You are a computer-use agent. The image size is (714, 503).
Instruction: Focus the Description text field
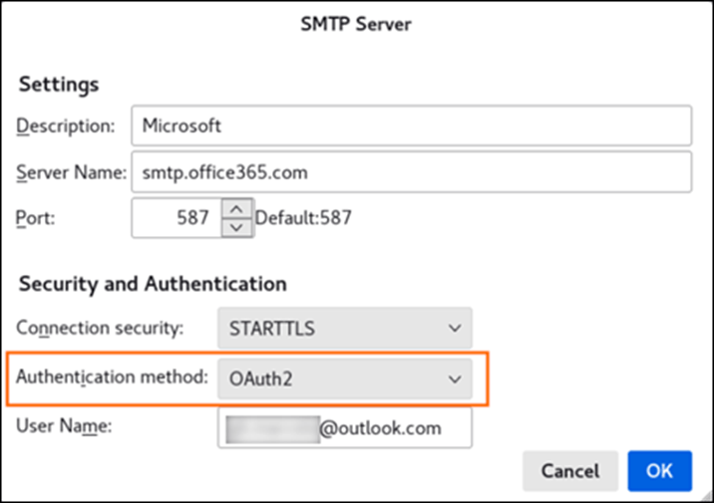[x=412, y=126]
